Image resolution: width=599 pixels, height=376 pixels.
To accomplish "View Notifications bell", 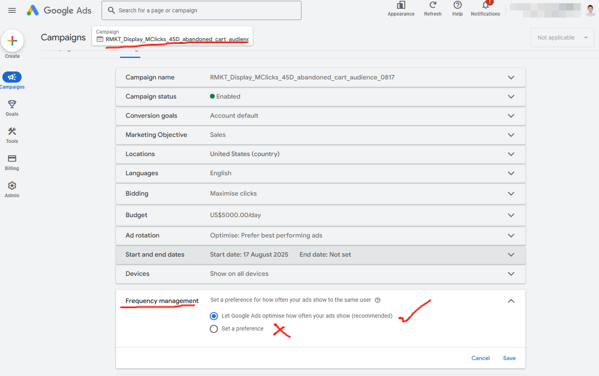I will pyautogui.click(x=485, y=5).
